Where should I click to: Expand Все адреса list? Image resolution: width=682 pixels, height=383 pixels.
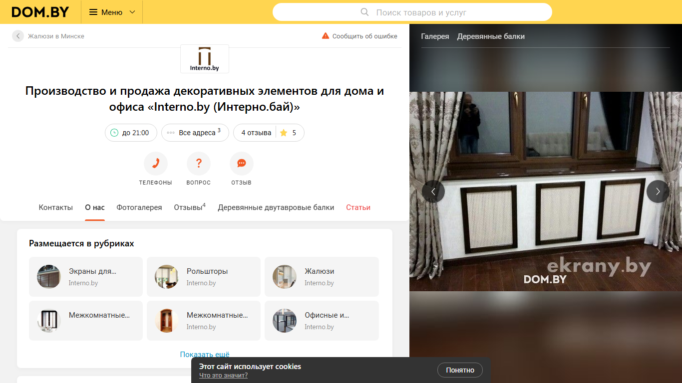(x=195, y=133)
